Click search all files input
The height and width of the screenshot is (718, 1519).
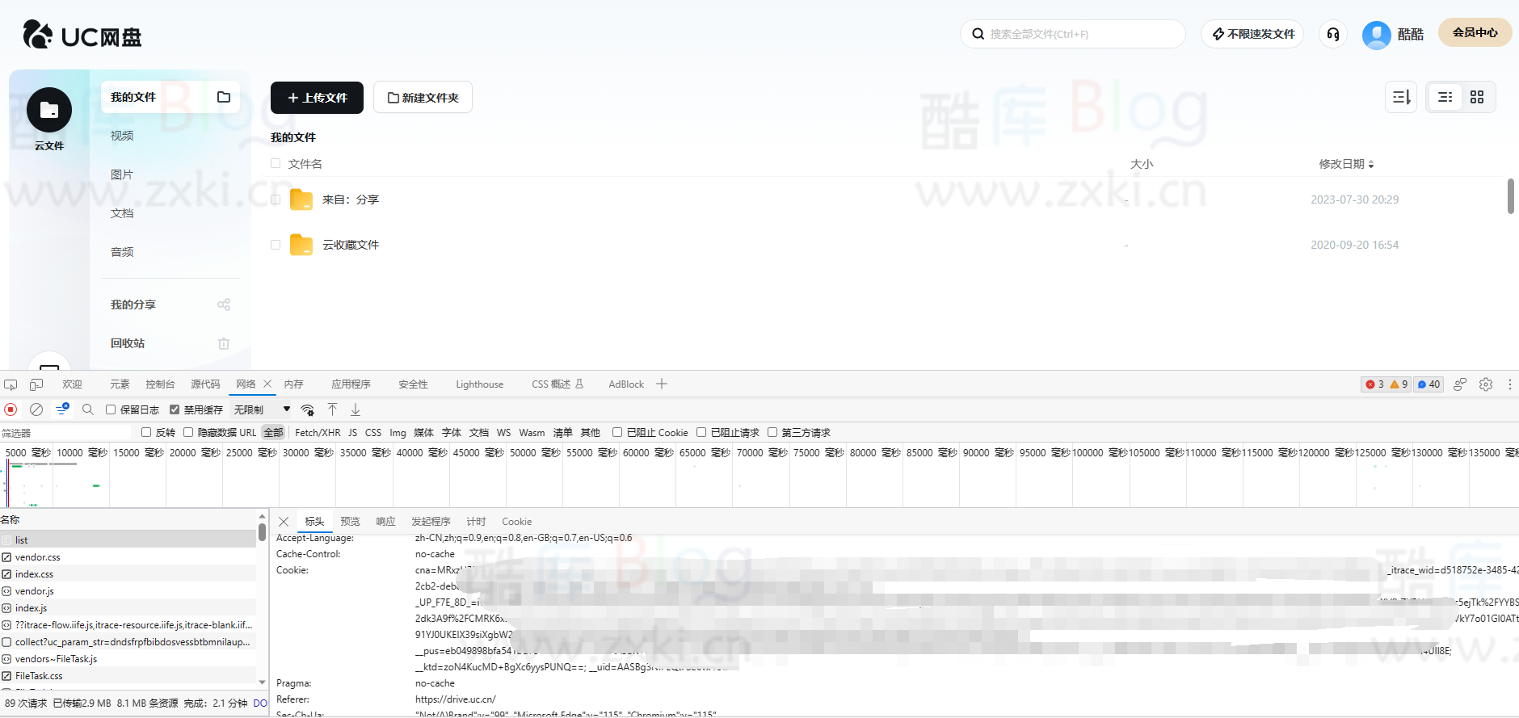(x=1073, y=34)
